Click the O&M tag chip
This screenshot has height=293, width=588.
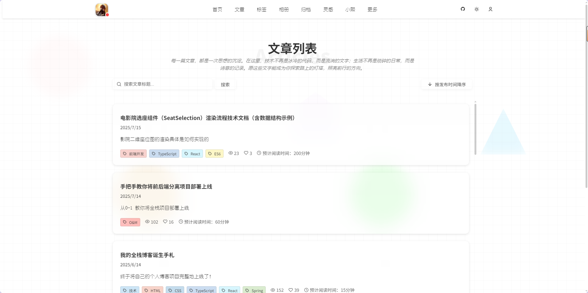130,222
